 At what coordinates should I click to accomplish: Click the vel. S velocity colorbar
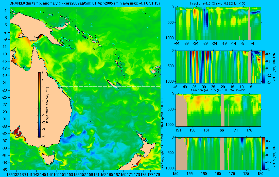pyautogui.click(x=264, y=153)
